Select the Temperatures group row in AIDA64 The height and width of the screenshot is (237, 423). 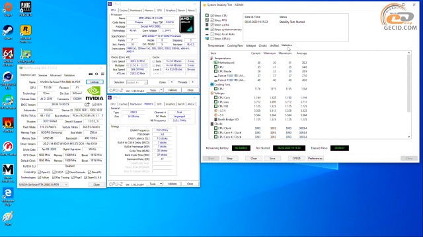pos(220,58)
